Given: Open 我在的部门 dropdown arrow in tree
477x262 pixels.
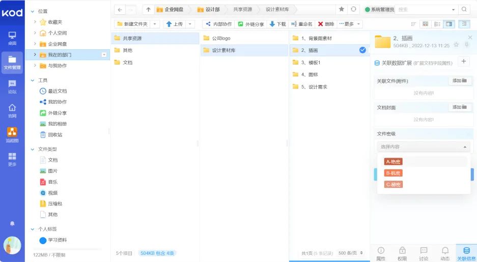Looking at the screenshot, I should (x=104, y=55).
